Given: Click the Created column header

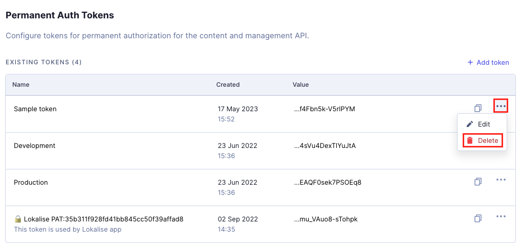Looking at the screenshot, I should point(228,85).
